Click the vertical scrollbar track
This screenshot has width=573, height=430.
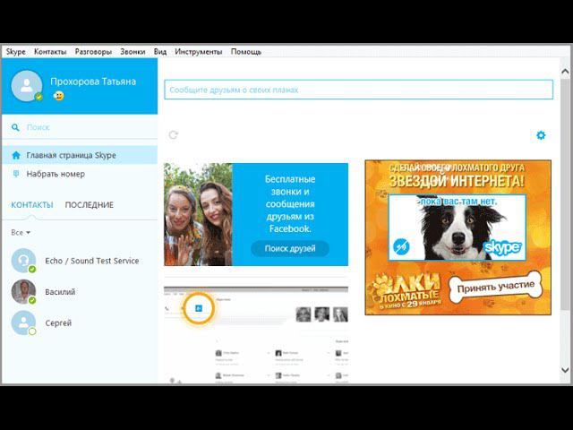click(565, 219)
